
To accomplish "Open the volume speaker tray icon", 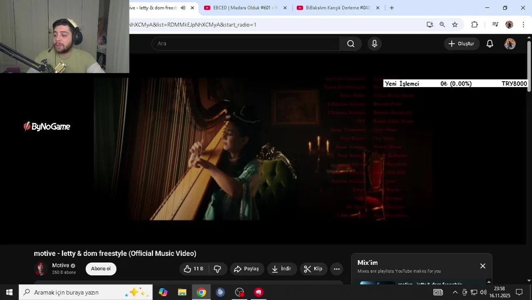I will pos(483,292).
